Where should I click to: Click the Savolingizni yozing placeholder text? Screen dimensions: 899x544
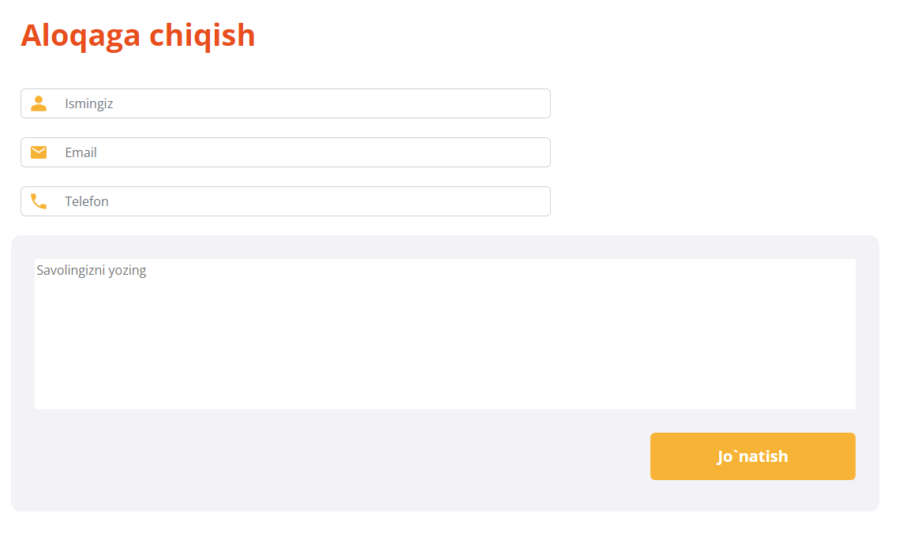(x=92, y=271)
